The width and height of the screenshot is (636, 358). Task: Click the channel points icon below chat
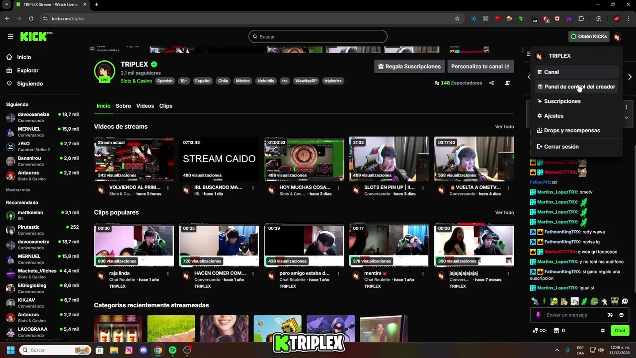point(539,331)
